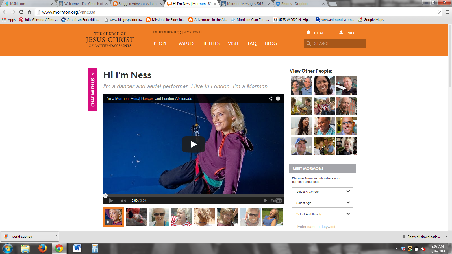Viewport: 452px width, 254px height.
Task: Share the video using the share icon
Action: (271, 98)
